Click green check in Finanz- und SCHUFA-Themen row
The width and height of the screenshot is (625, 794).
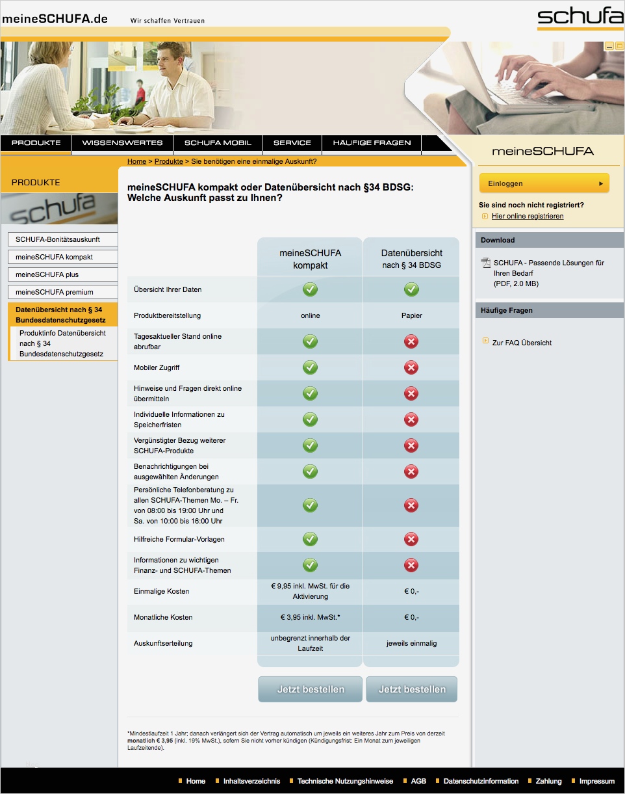(311, 565)
